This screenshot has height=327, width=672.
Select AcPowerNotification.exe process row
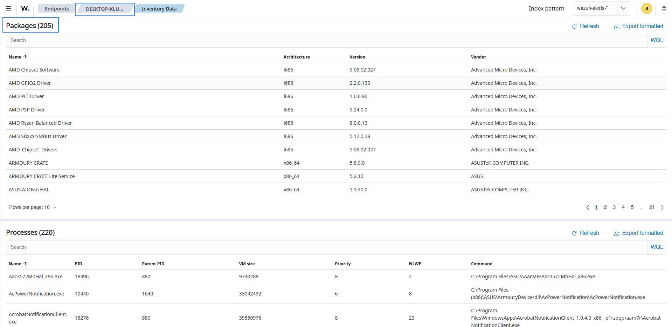point(336,294)
